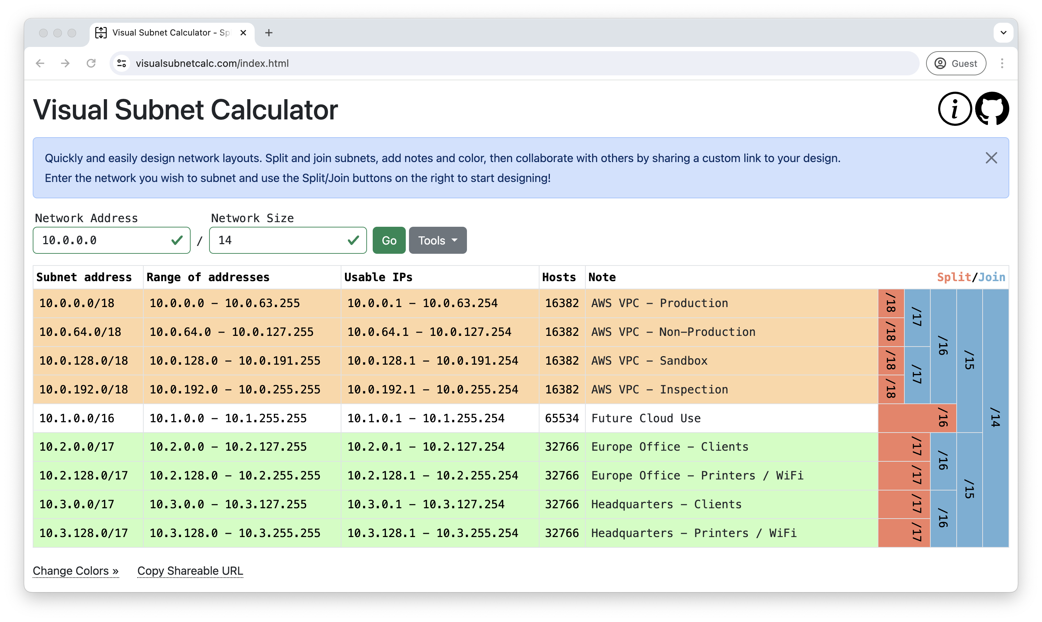The height and width of the screenshot is (622, 1042).
Task: Reload the current page
Action: (x=91, y=63)
